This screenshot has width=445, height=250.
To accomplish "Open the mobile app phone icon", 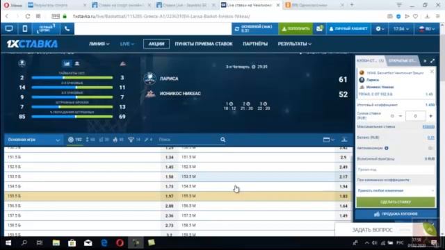I will 25,28.
